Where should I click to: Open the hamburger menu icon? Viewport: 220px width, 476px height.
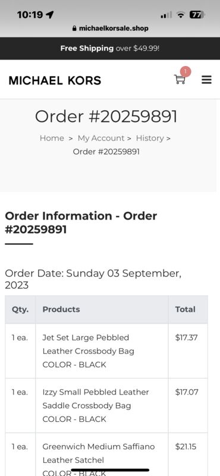pyautogui.click(x=207, y=80)
